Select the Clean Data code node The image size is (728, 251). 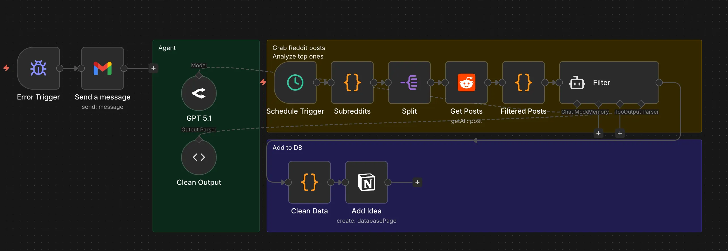(x=310, y=182)
